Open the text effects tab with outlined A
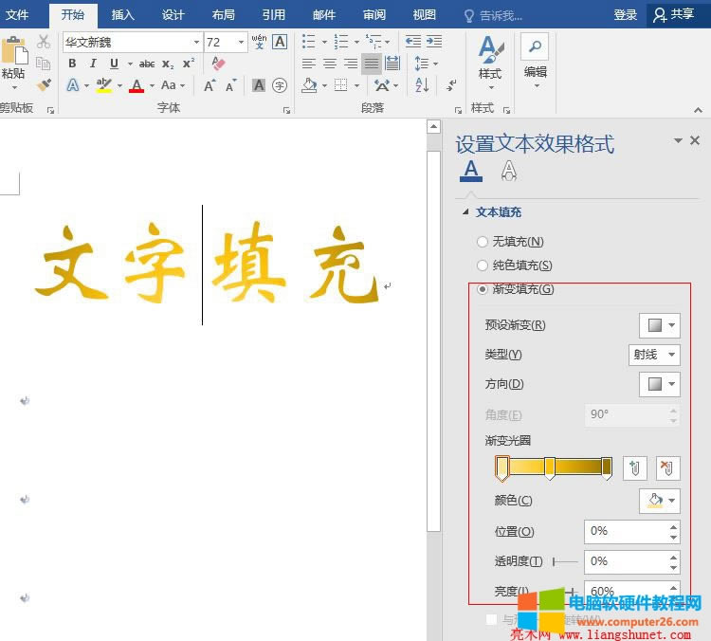 tap(509, 171)
